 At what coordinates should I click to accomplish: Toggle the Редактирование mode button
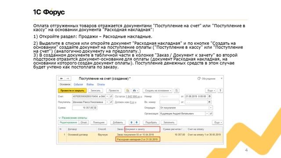click(x=68, y=122)
